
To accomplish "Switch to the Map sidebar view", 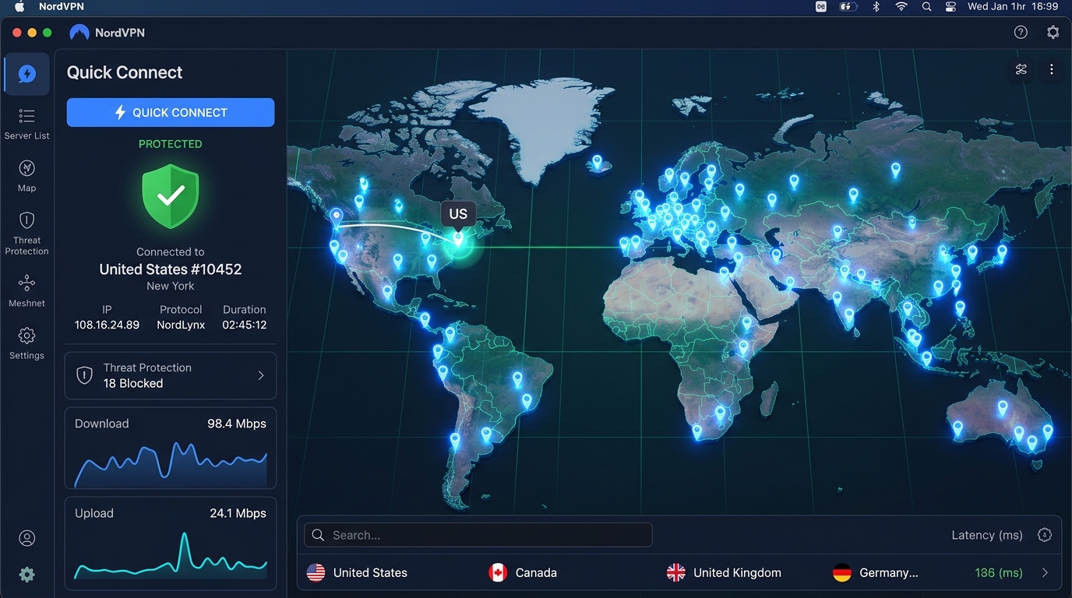I will click(26, 176).
